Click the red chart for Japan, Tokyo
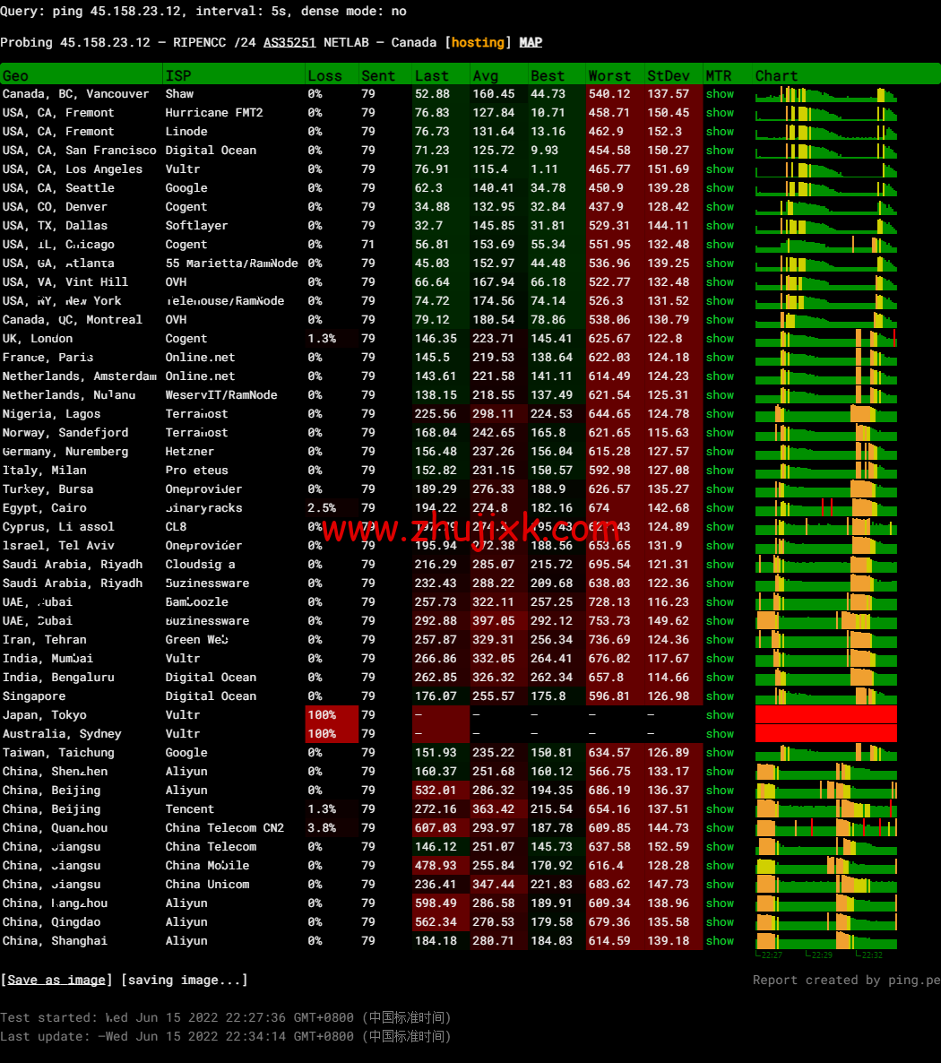The width and height of the screenshot is (941, 1063). click(825, 714)
